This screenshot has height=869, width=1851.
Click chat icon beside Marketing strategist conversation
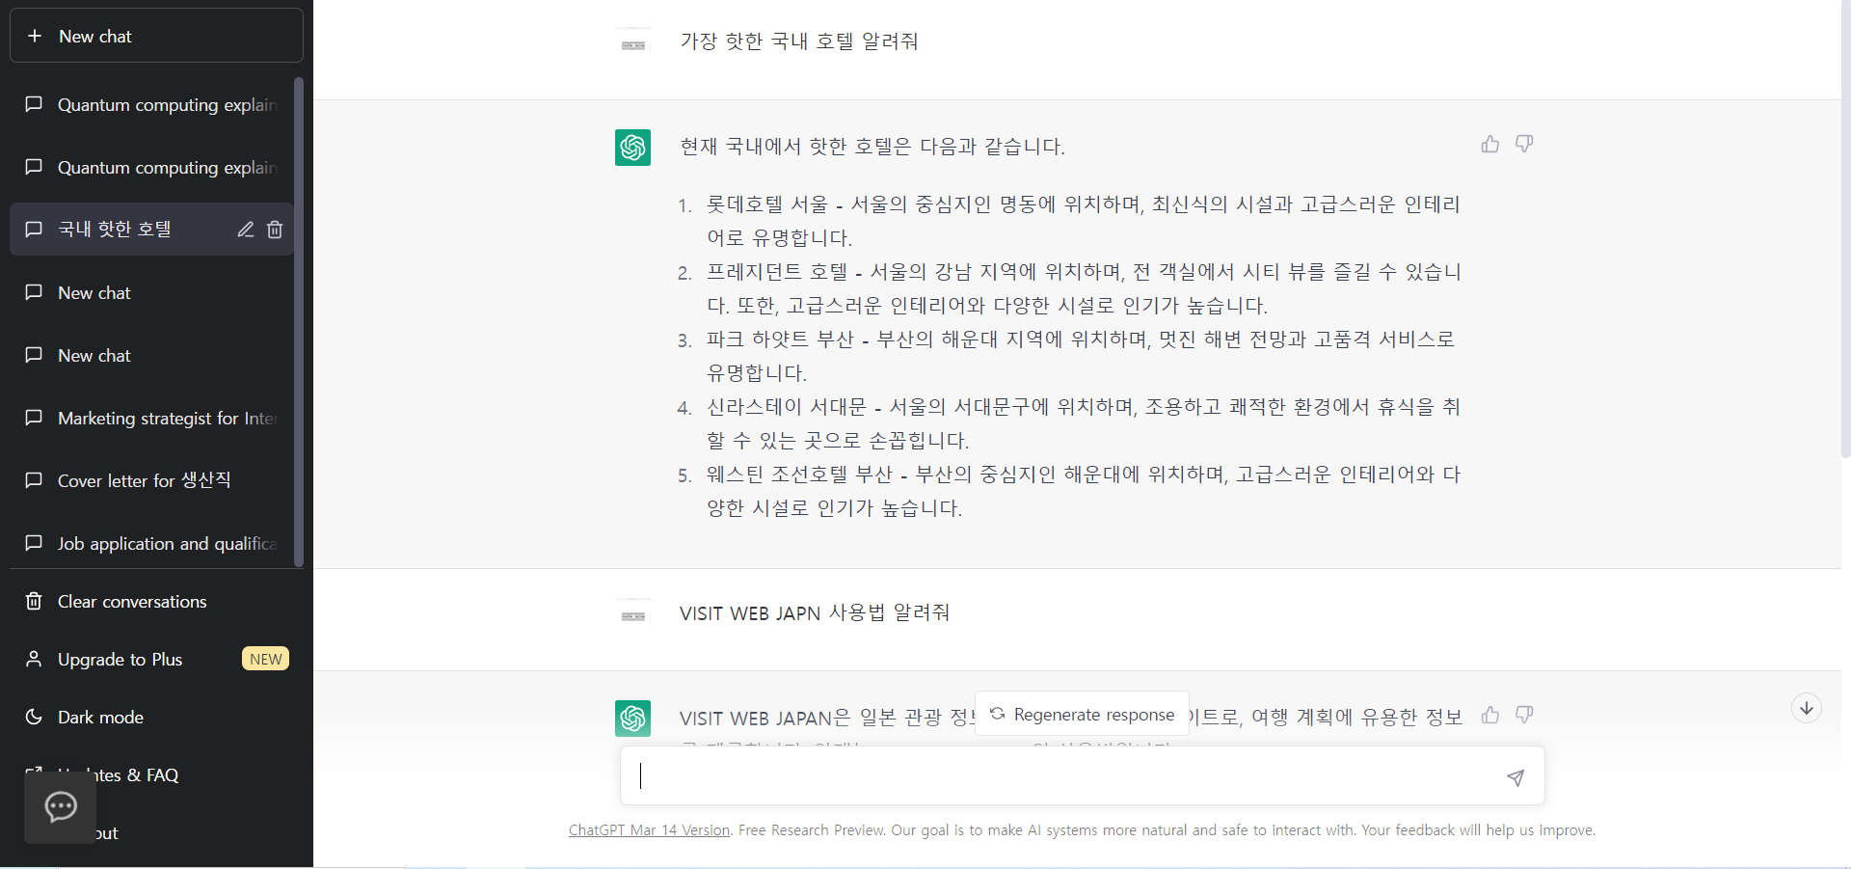click(x=34, y=418)
